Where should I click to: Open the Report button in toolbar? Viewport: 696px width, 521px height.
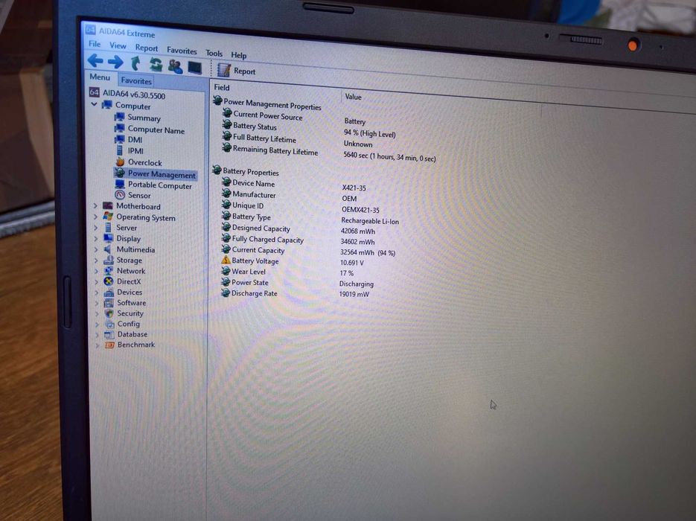click(236, 70)
